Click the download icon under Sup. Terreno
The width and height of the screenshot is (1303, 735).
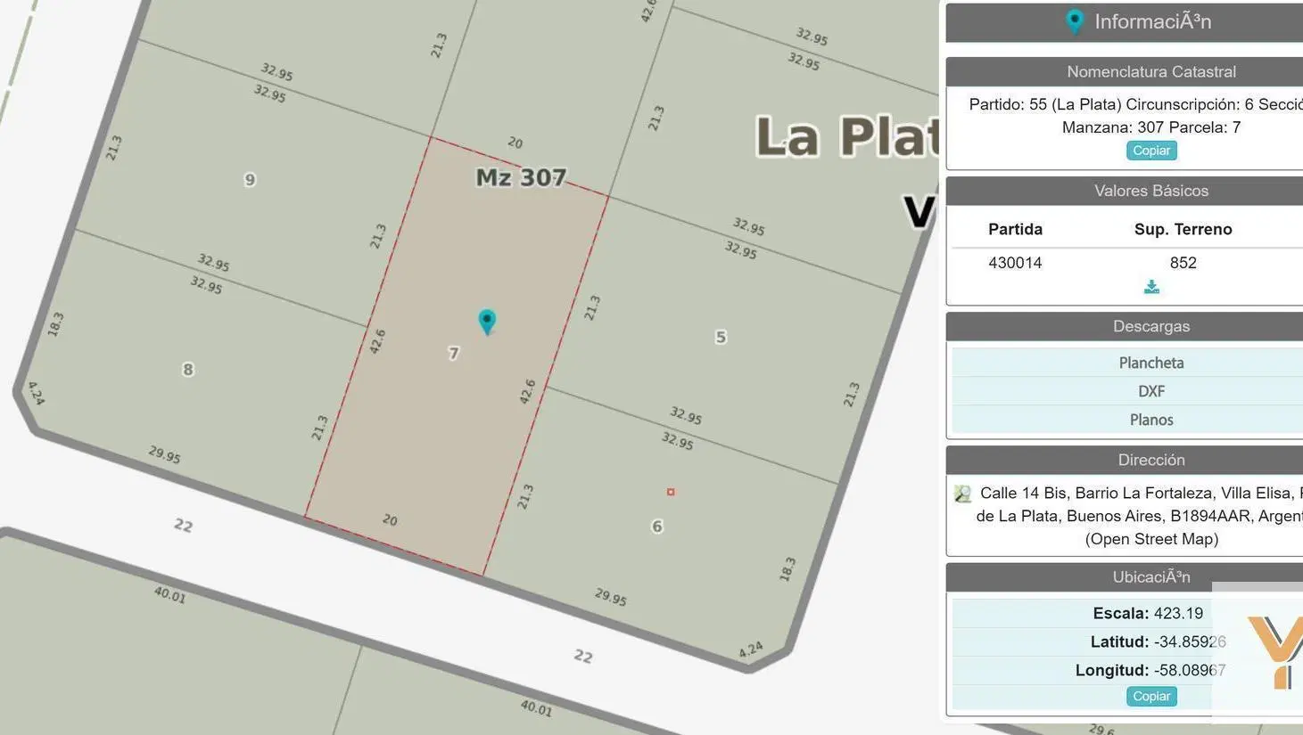click(x=1151, y=287)
